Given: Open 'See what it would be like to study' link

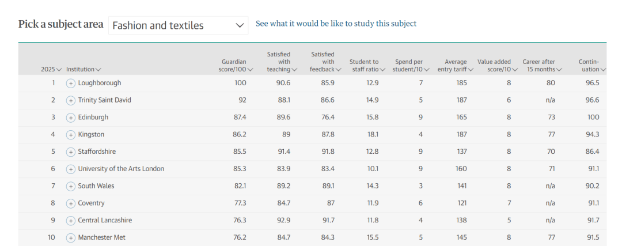Looking at the screenshot, I should (x=336, y=24).
